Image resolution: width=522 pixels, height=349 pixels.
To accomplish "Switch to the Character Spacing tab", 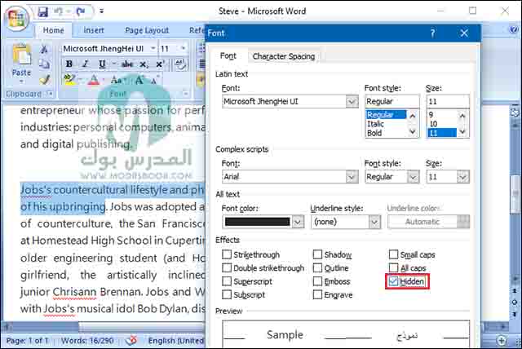I will click(284, 56).
